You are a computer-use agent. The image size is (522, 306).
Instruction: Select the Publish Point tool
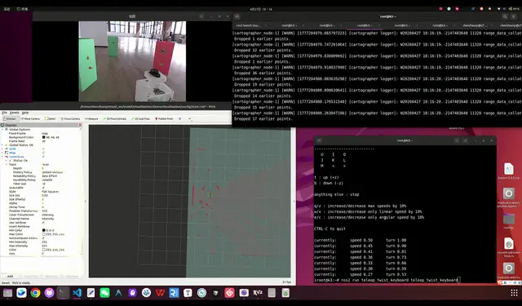164,119
